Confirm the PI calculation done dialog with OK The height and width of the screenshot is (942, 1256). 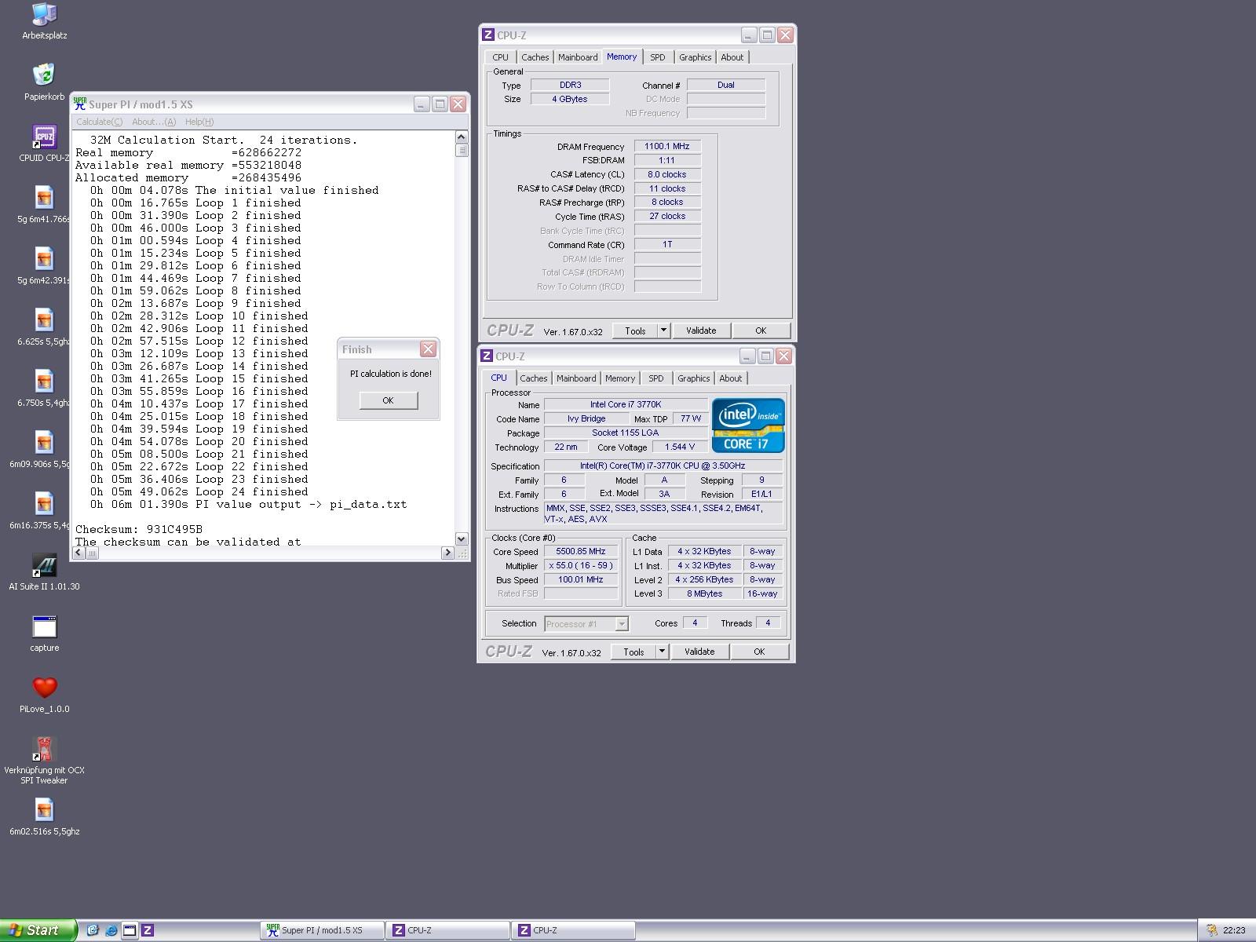(388, 400)
